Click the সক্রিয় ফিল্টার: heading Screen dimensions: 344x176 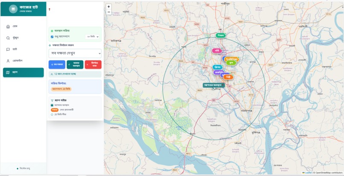pos(58,83)
